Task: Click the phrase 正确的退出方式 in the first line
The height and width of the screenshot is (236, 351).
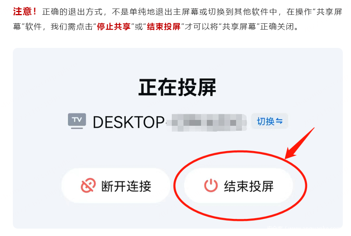Action: click(x=72, y=12)
